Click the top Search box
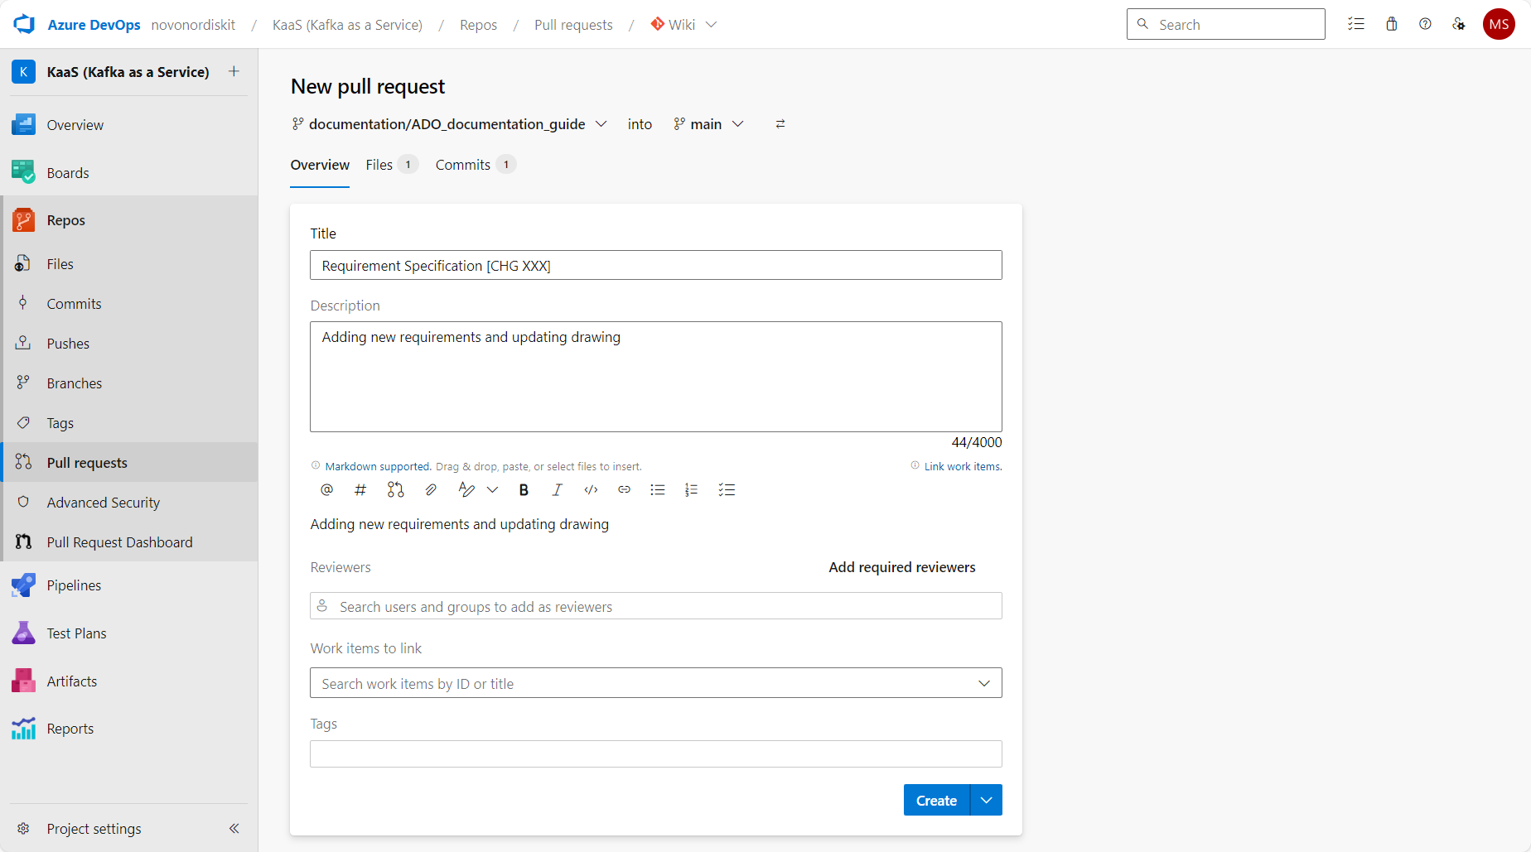Screen dimensions: 1531x852 click(1226, 24)
